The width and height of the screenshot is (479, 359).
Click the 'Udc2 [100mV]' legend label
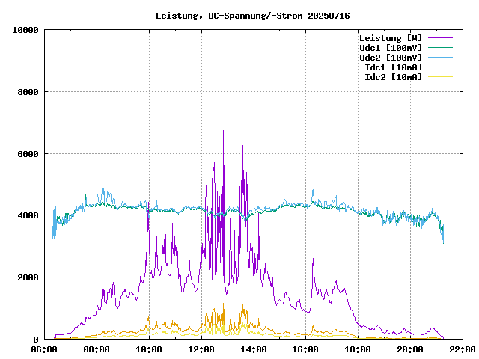(x=390, y=58)
